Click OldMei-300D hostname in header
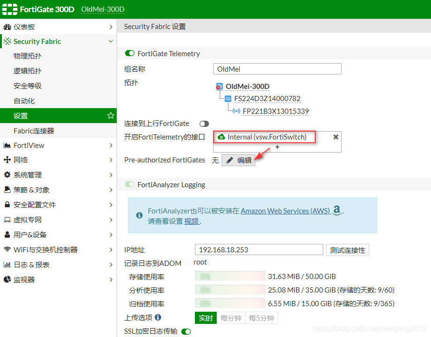Image resolution: width=431 pixels, height=337 pixels. click(x=103, y=10)
